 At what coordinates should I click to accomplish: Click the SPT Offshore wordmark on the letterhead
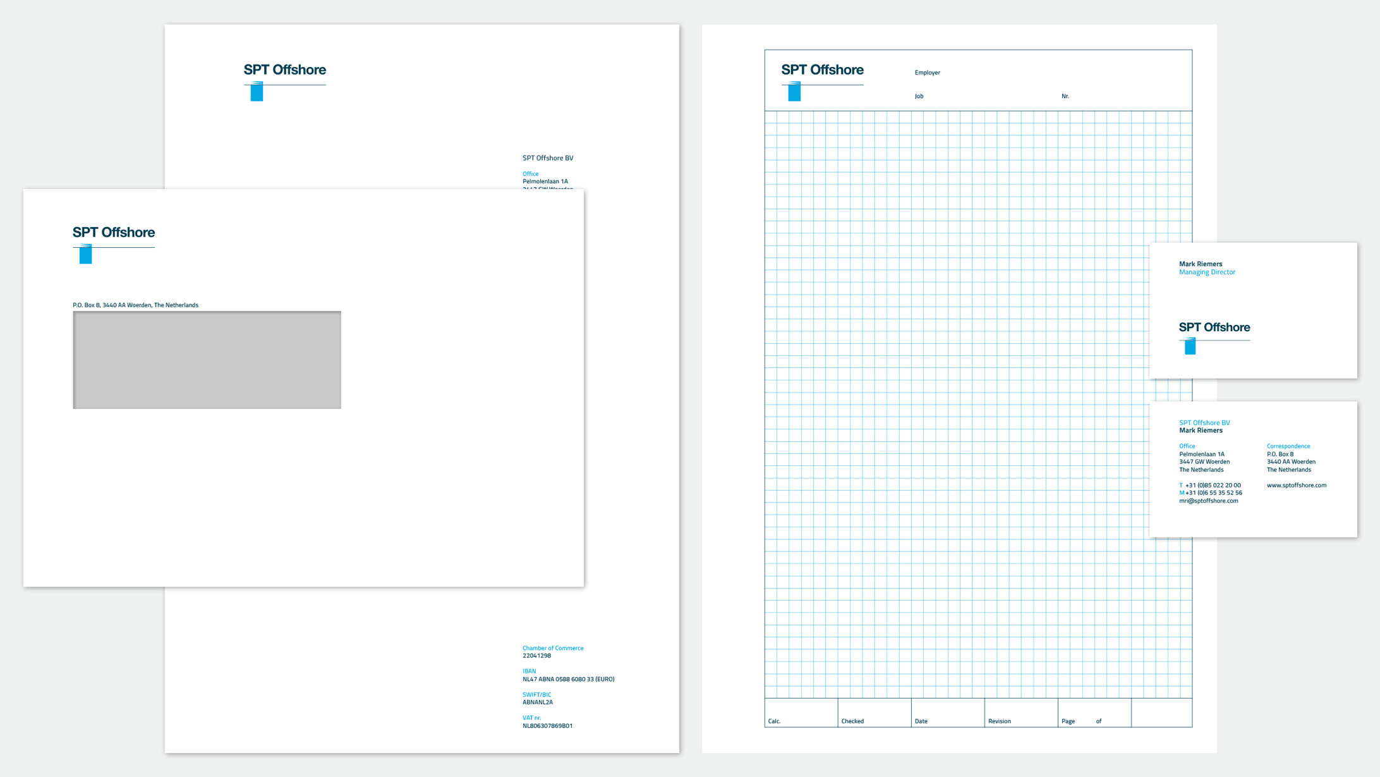pos(285,70)
